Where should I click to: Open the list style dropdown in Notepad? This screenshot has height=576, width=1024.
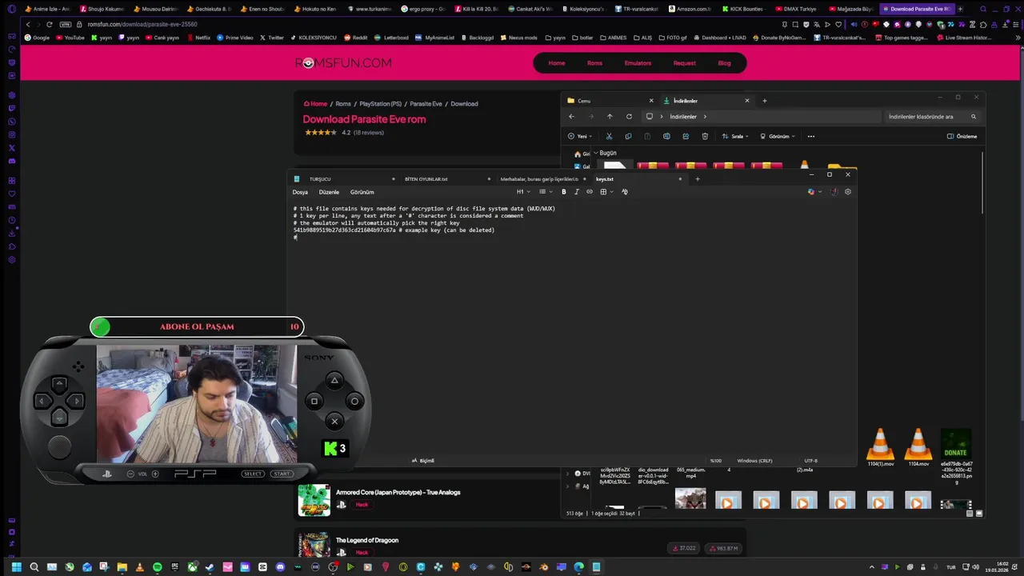(544, 192)
